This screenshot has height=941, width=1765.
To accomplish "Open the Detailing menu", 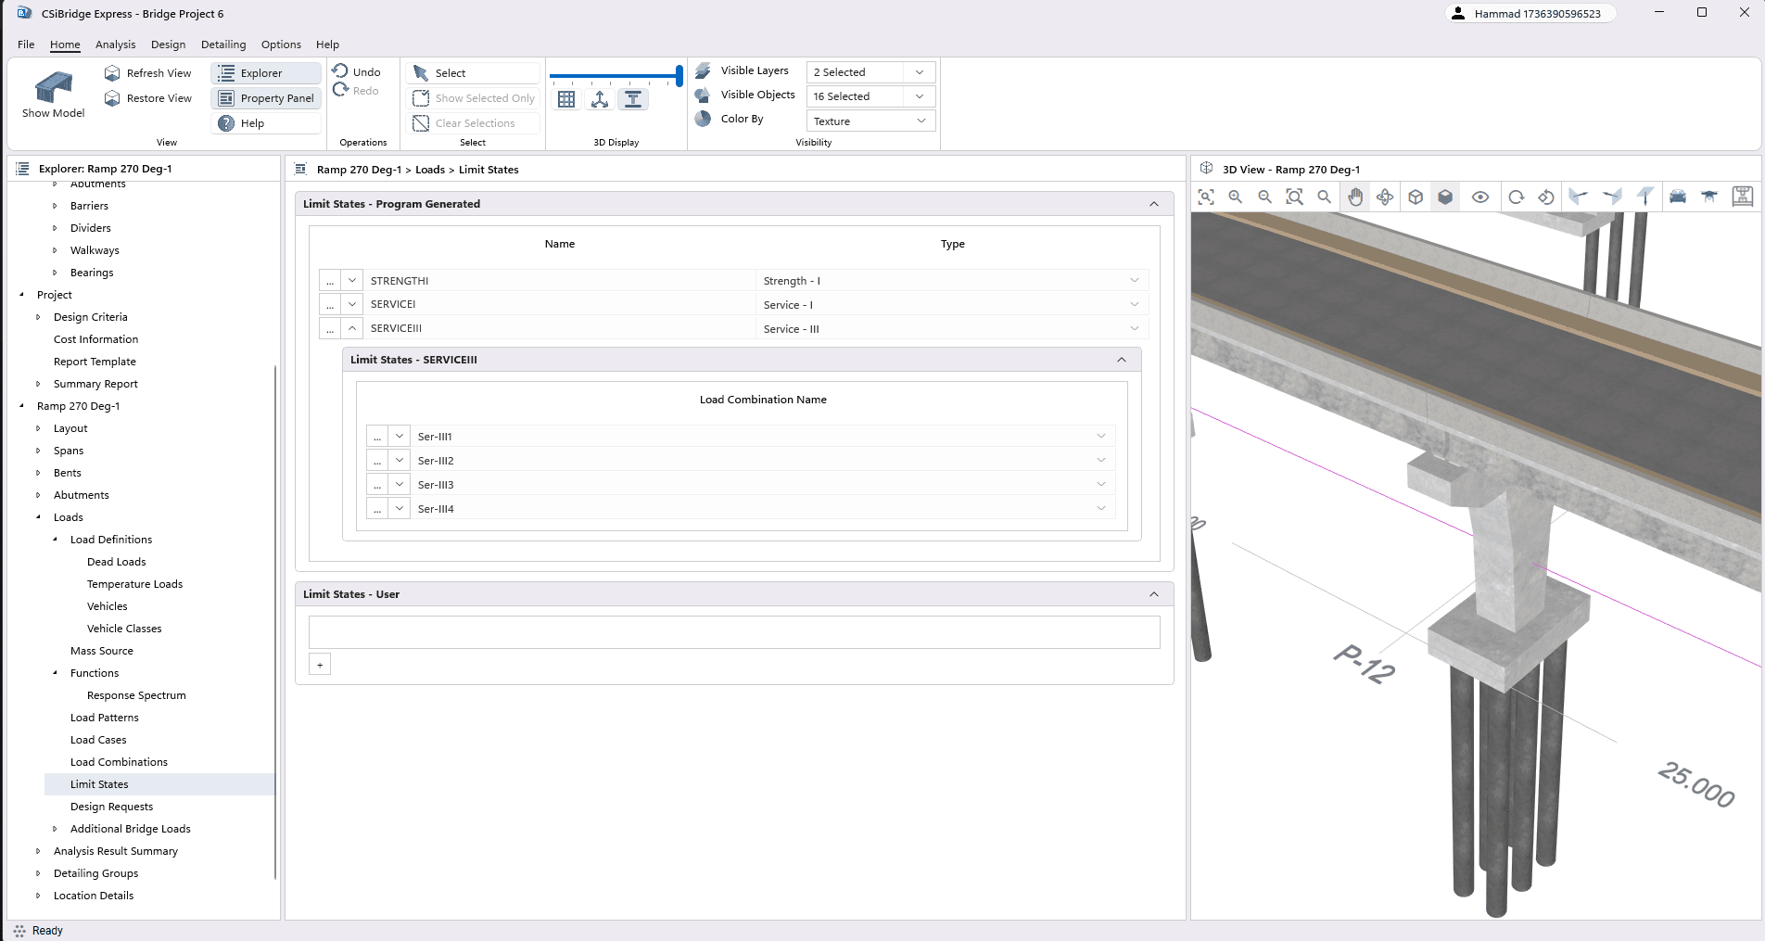I will click(x=223, y=45).
